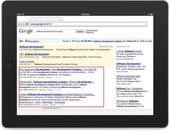Open Custom Software Development Company result
This screenshot has width=170, height=132.
57,94
